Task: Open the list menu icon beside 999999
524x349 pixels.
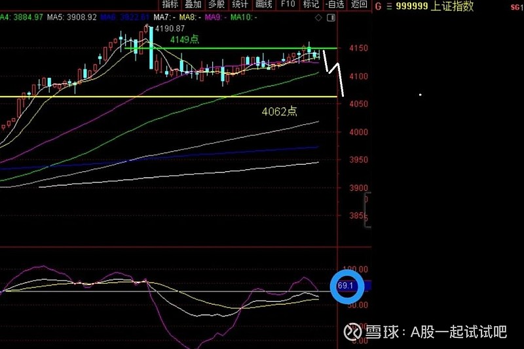Action: point(389,7)
